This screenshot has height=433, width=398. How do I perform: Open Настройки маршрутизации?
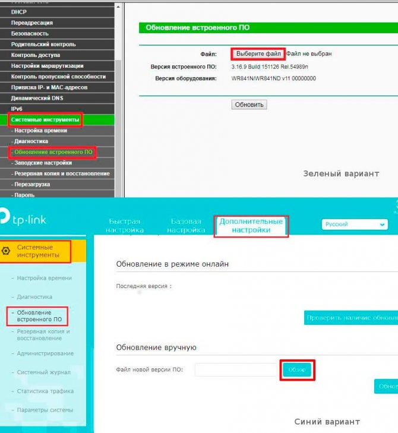[x=48, y=66]
